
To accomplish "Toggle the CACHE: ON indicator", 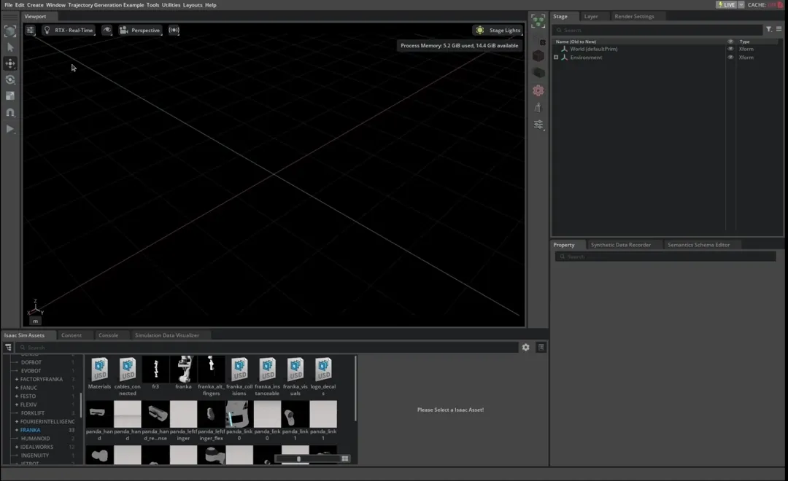I will [765, 4].
